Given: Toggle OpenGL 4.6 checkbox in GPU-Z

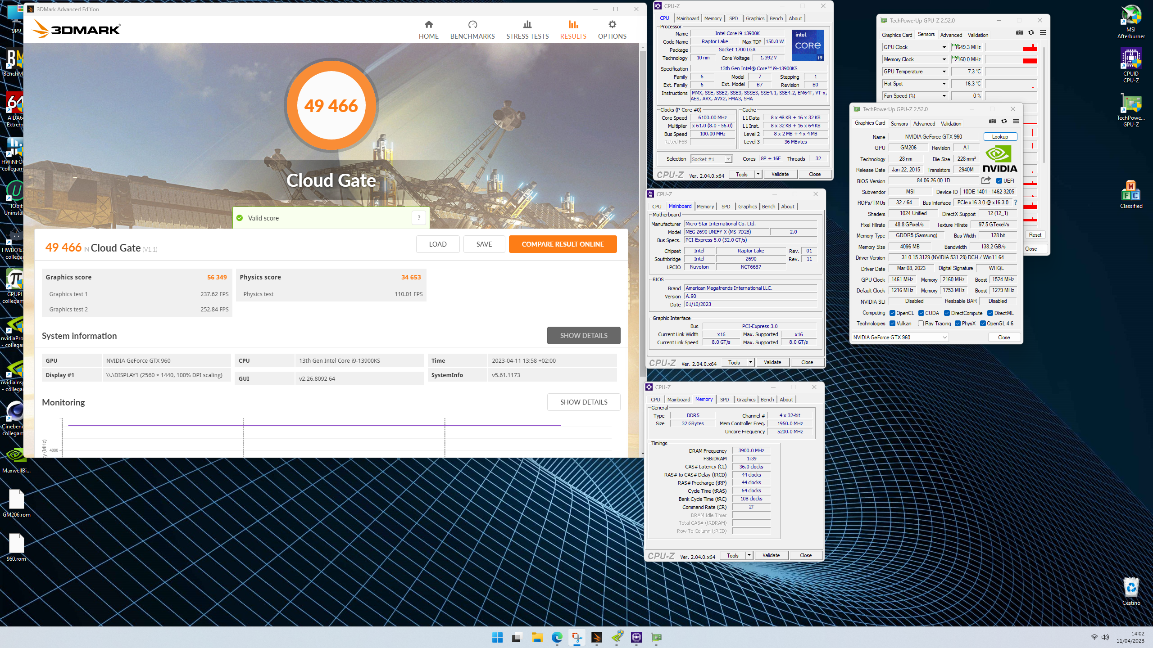Looking at the screenshot, I should (983, 324).
